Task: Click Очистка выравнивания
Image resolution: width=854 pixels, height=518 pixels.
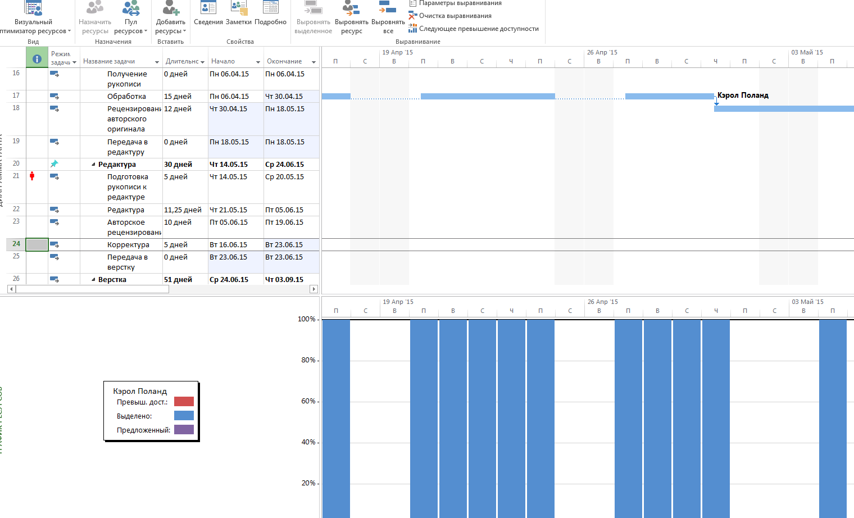Action: click(x=450, y=16)
